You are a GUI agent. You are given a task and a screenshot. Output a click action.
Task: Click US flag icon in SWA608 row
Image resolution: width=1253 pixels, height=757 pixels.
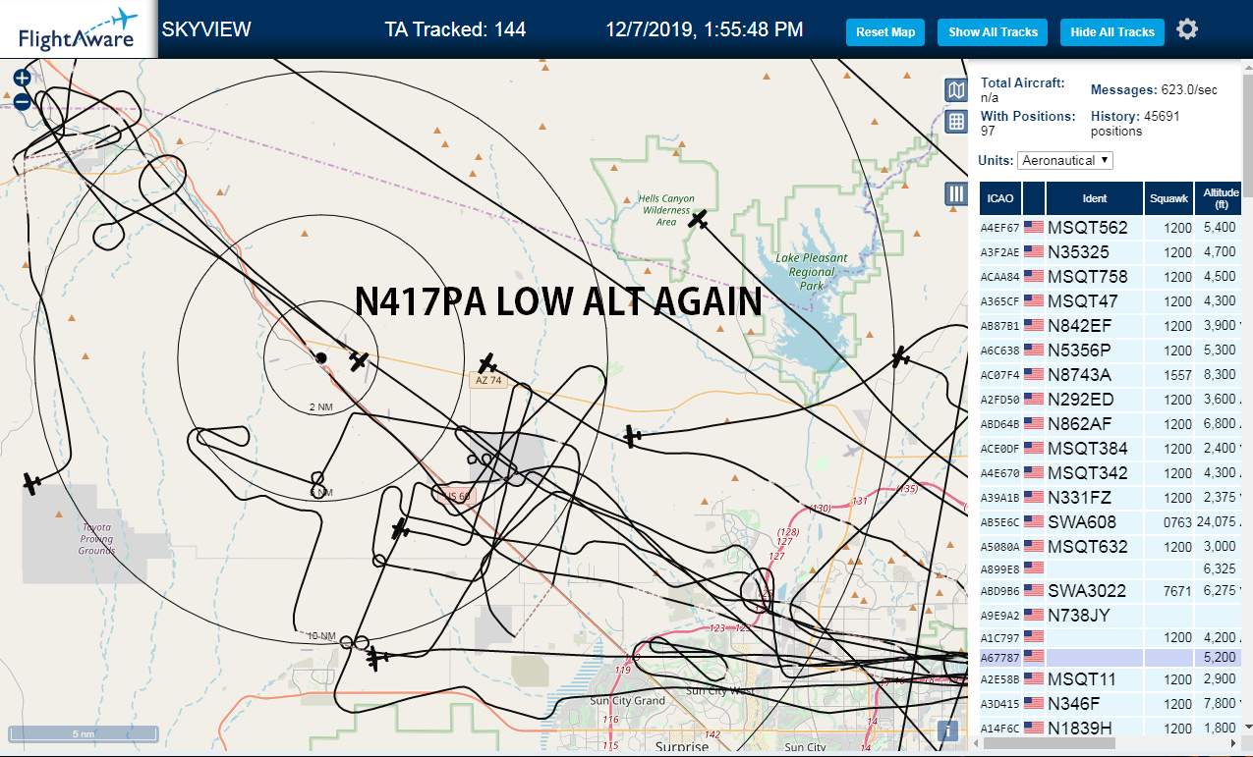click(x=1034, y=522)
